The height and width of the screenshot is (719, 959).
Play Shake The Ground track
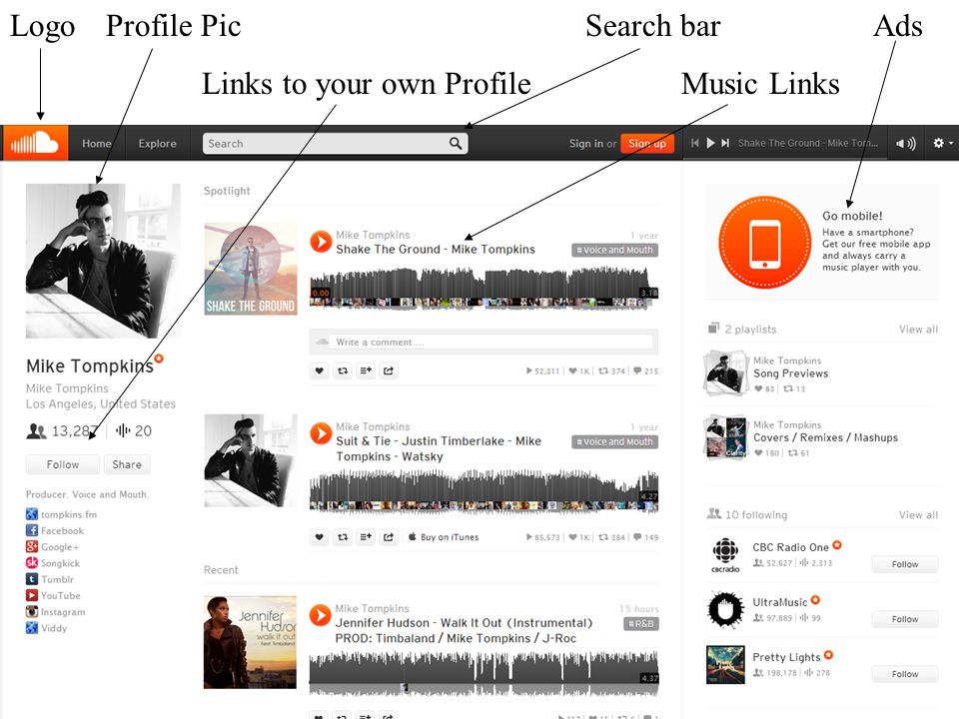321,242
